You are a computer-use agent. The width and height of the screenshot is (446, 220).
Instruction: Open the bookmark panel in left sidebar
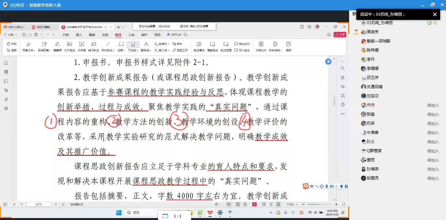6,63
